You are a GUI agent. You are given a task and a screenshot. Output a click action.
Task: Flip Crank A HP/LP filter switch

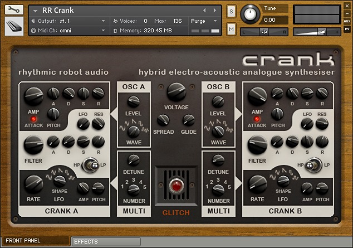90,165
